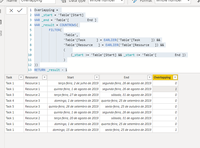The width and height of the screenshot is (200, 148).
Task: Click the Resource 2 cell in Task 3 row
Action: point(36,95)
